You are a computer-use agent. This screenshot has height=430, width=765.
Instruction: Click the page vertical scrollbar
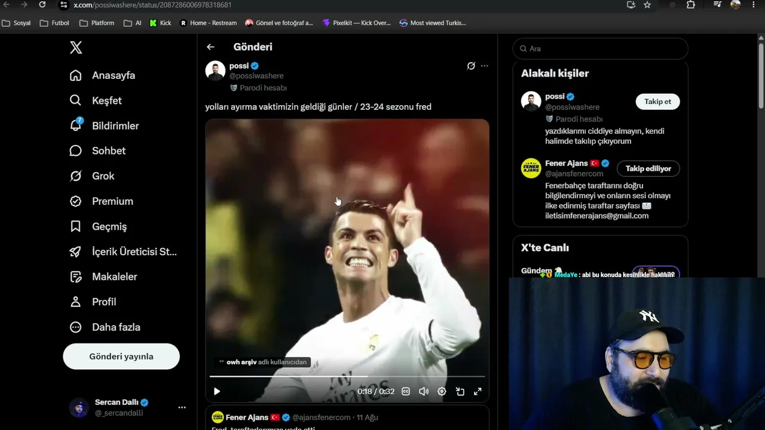pyautogui.click(x=761, y=75)
